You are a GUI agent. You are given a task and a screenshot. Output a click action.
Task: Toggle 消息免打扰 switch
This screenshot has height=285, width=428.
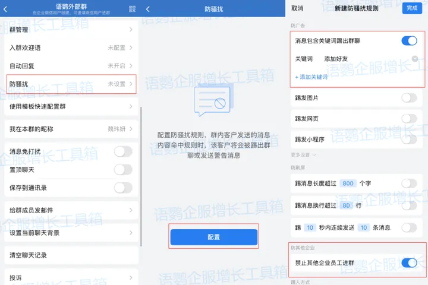coord(123,151)
